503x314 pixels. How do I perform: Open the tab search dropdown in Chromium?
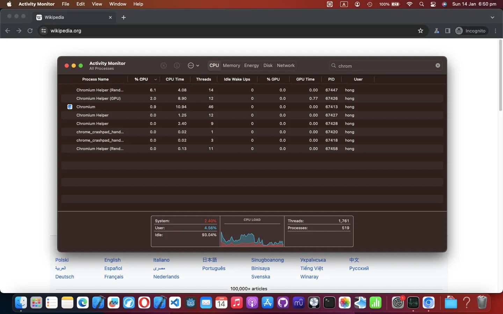pos(493,17)
